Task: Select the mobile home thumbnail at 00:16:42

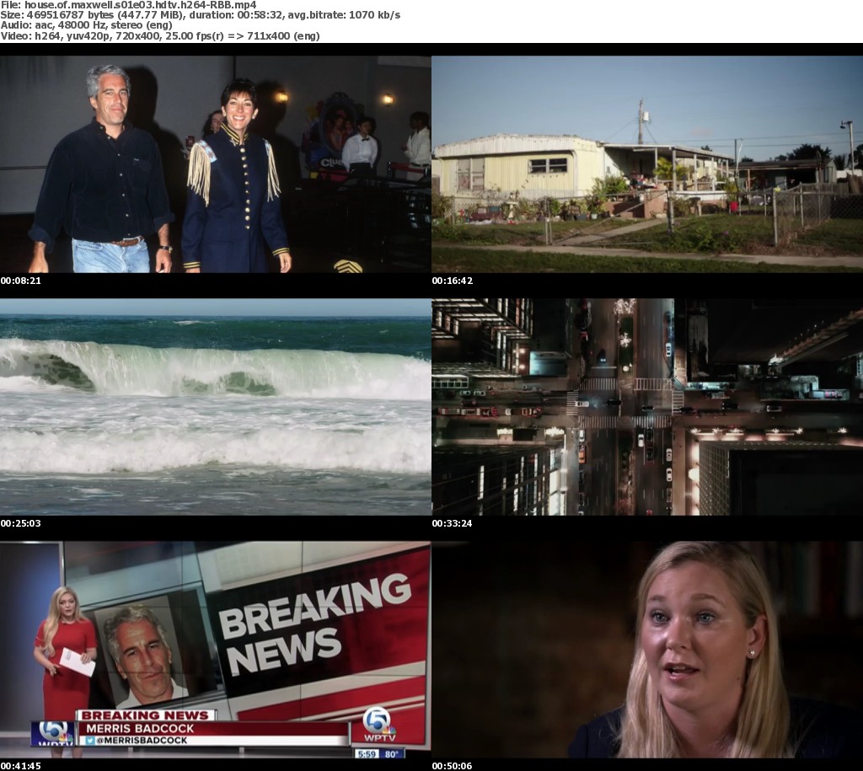Action: click(x=647, y=164)
